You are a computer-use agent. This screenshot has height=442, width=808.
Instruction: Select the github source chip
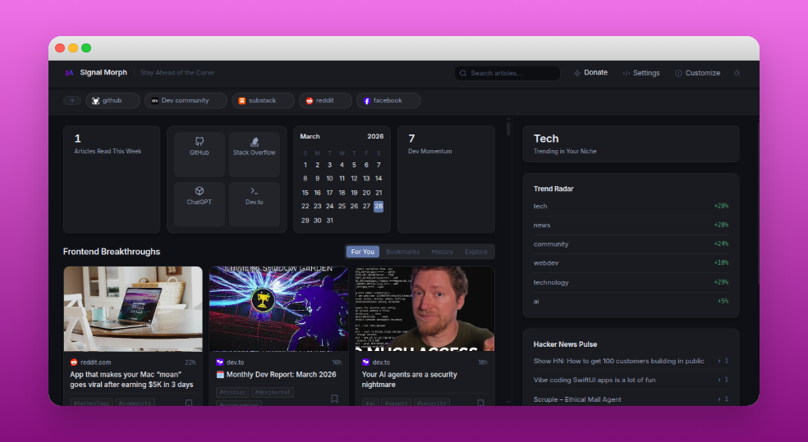[112, 100]
